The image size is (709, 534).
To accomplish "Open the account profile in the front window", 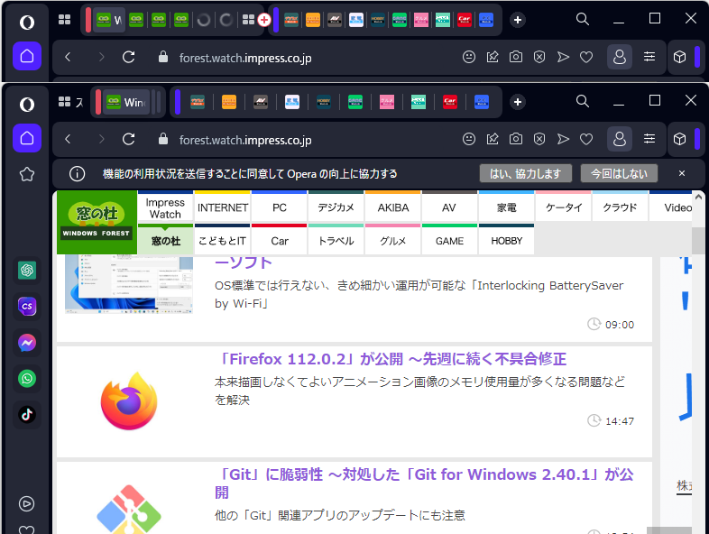I will (x=620, y=139).
